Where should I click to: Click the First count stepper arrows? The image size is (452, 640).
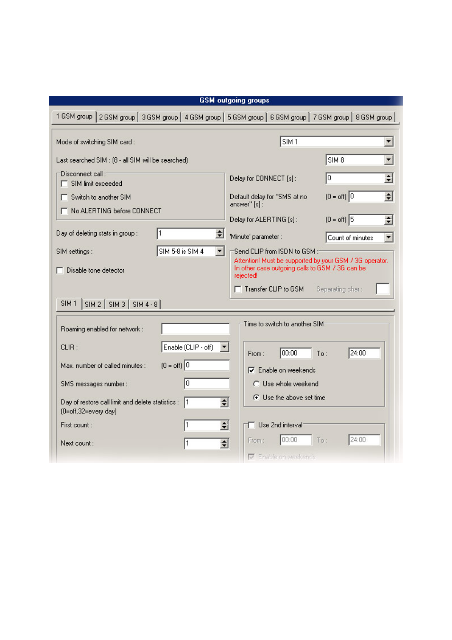pos(225,425)
